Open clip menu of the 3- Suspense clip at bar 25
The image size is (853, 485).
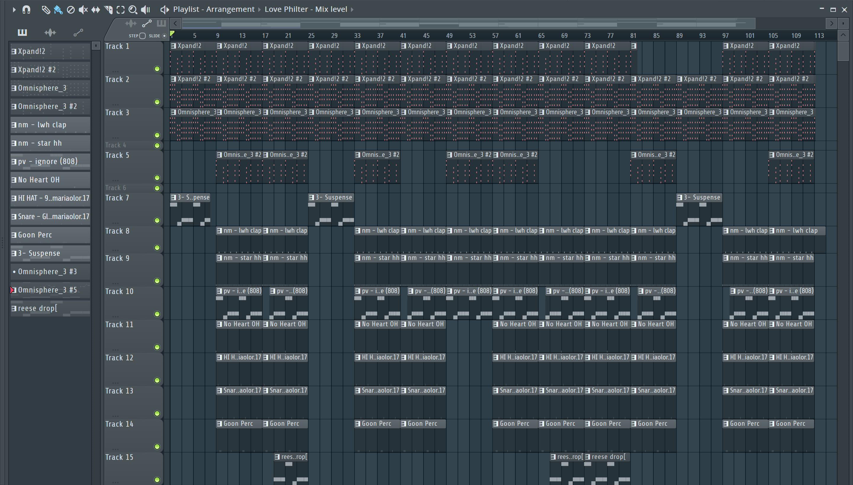click(312, 197)
